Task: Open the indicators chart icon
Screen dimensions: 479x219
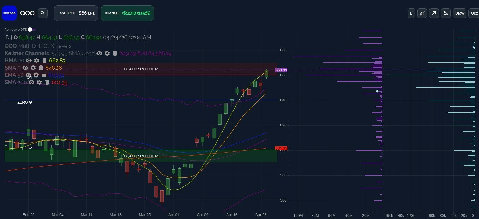Action: pyautogui.click(x=422, y=13)
